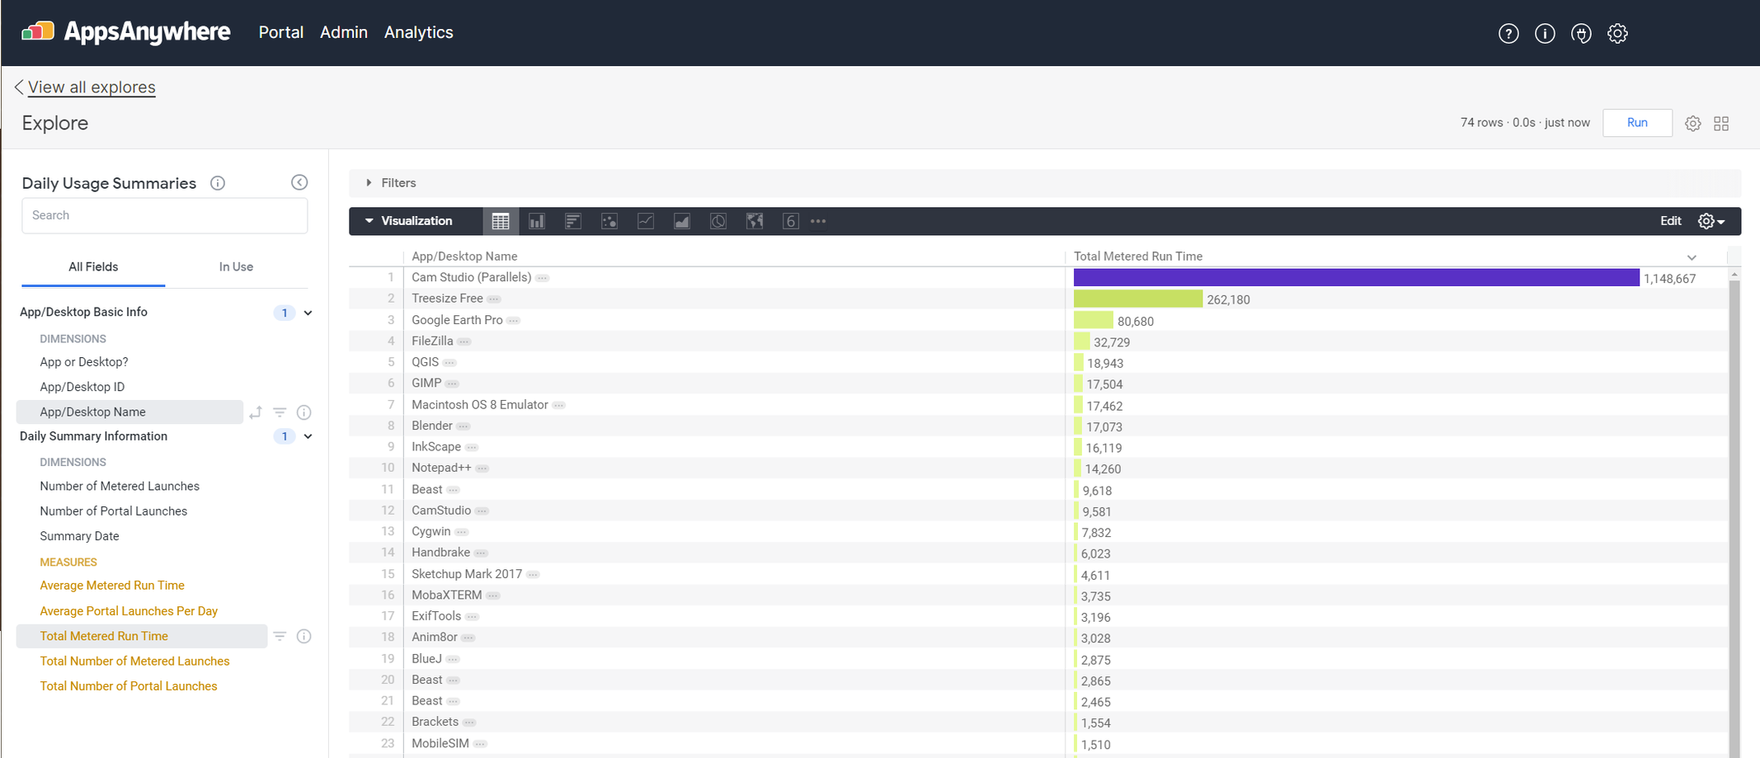Screen dimensions: 1760x758
Task: Open visualization gear dropdown next to Edit
Action: [1711, 221]
